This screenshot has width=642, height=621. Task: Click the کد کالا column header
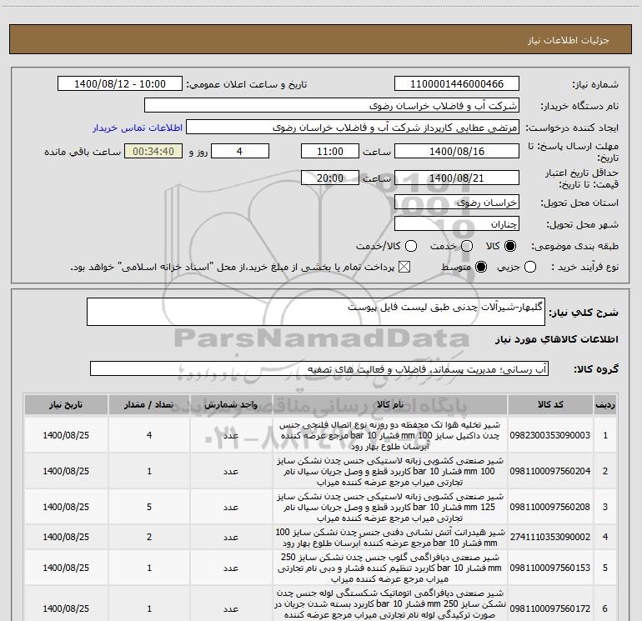click(550, 404)
